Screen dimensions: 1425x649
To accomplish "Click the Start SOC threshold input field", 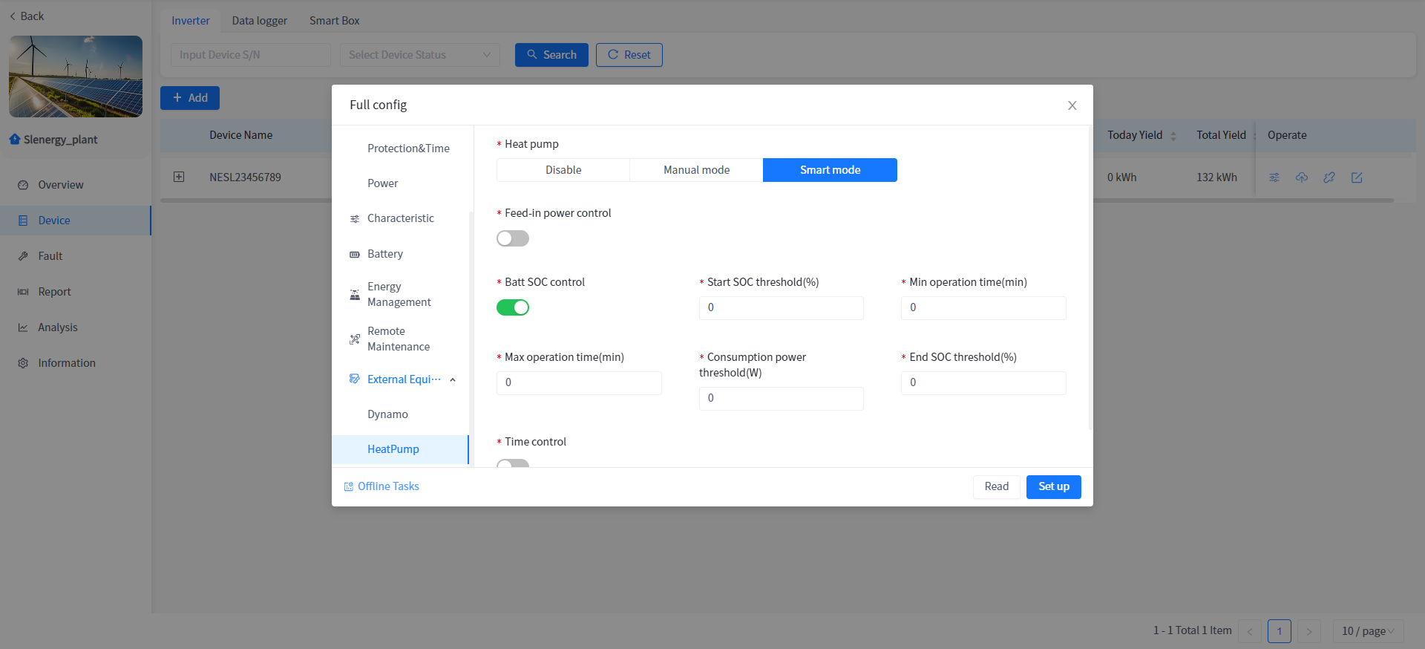I will (781, 308).
